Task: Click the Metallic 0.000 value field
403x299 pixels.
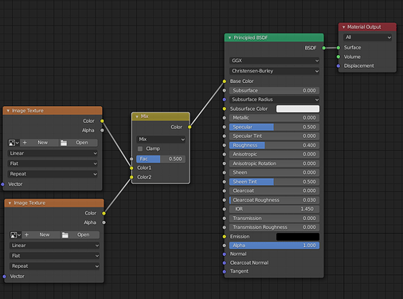Action: pyautogui.click(x=274, y=118)
